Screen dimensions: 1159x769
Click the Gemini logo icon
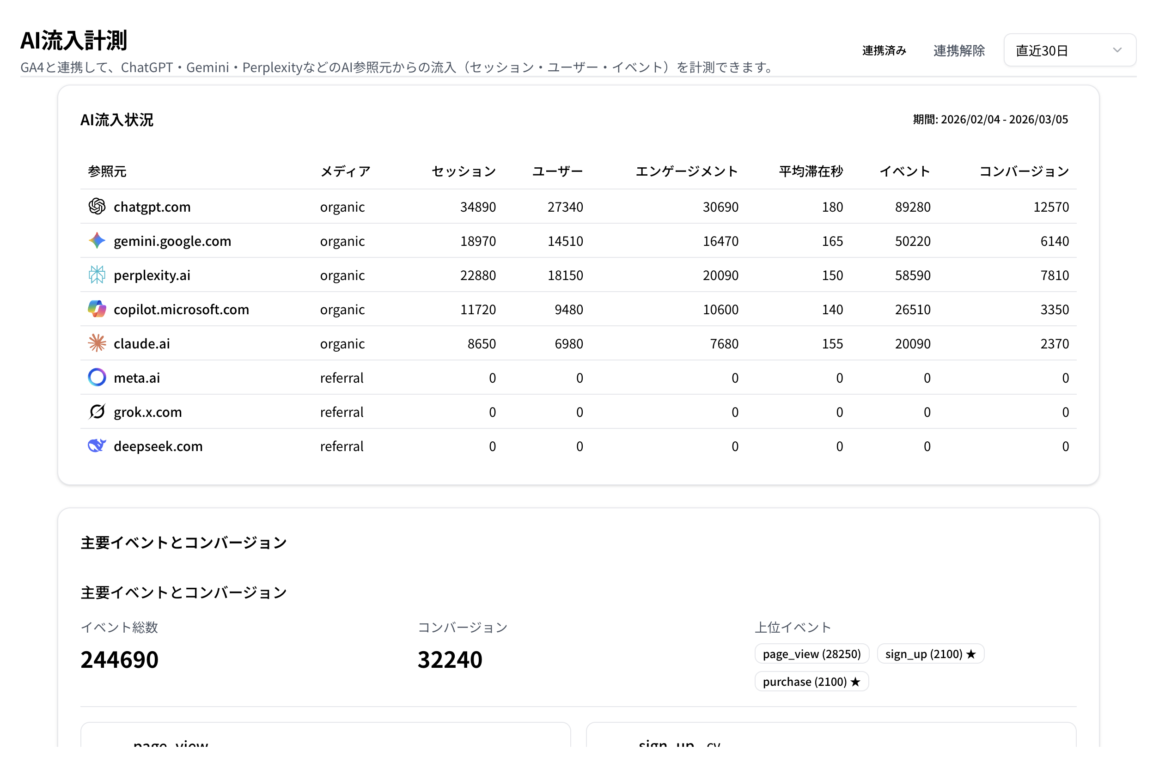click(97, 241)
